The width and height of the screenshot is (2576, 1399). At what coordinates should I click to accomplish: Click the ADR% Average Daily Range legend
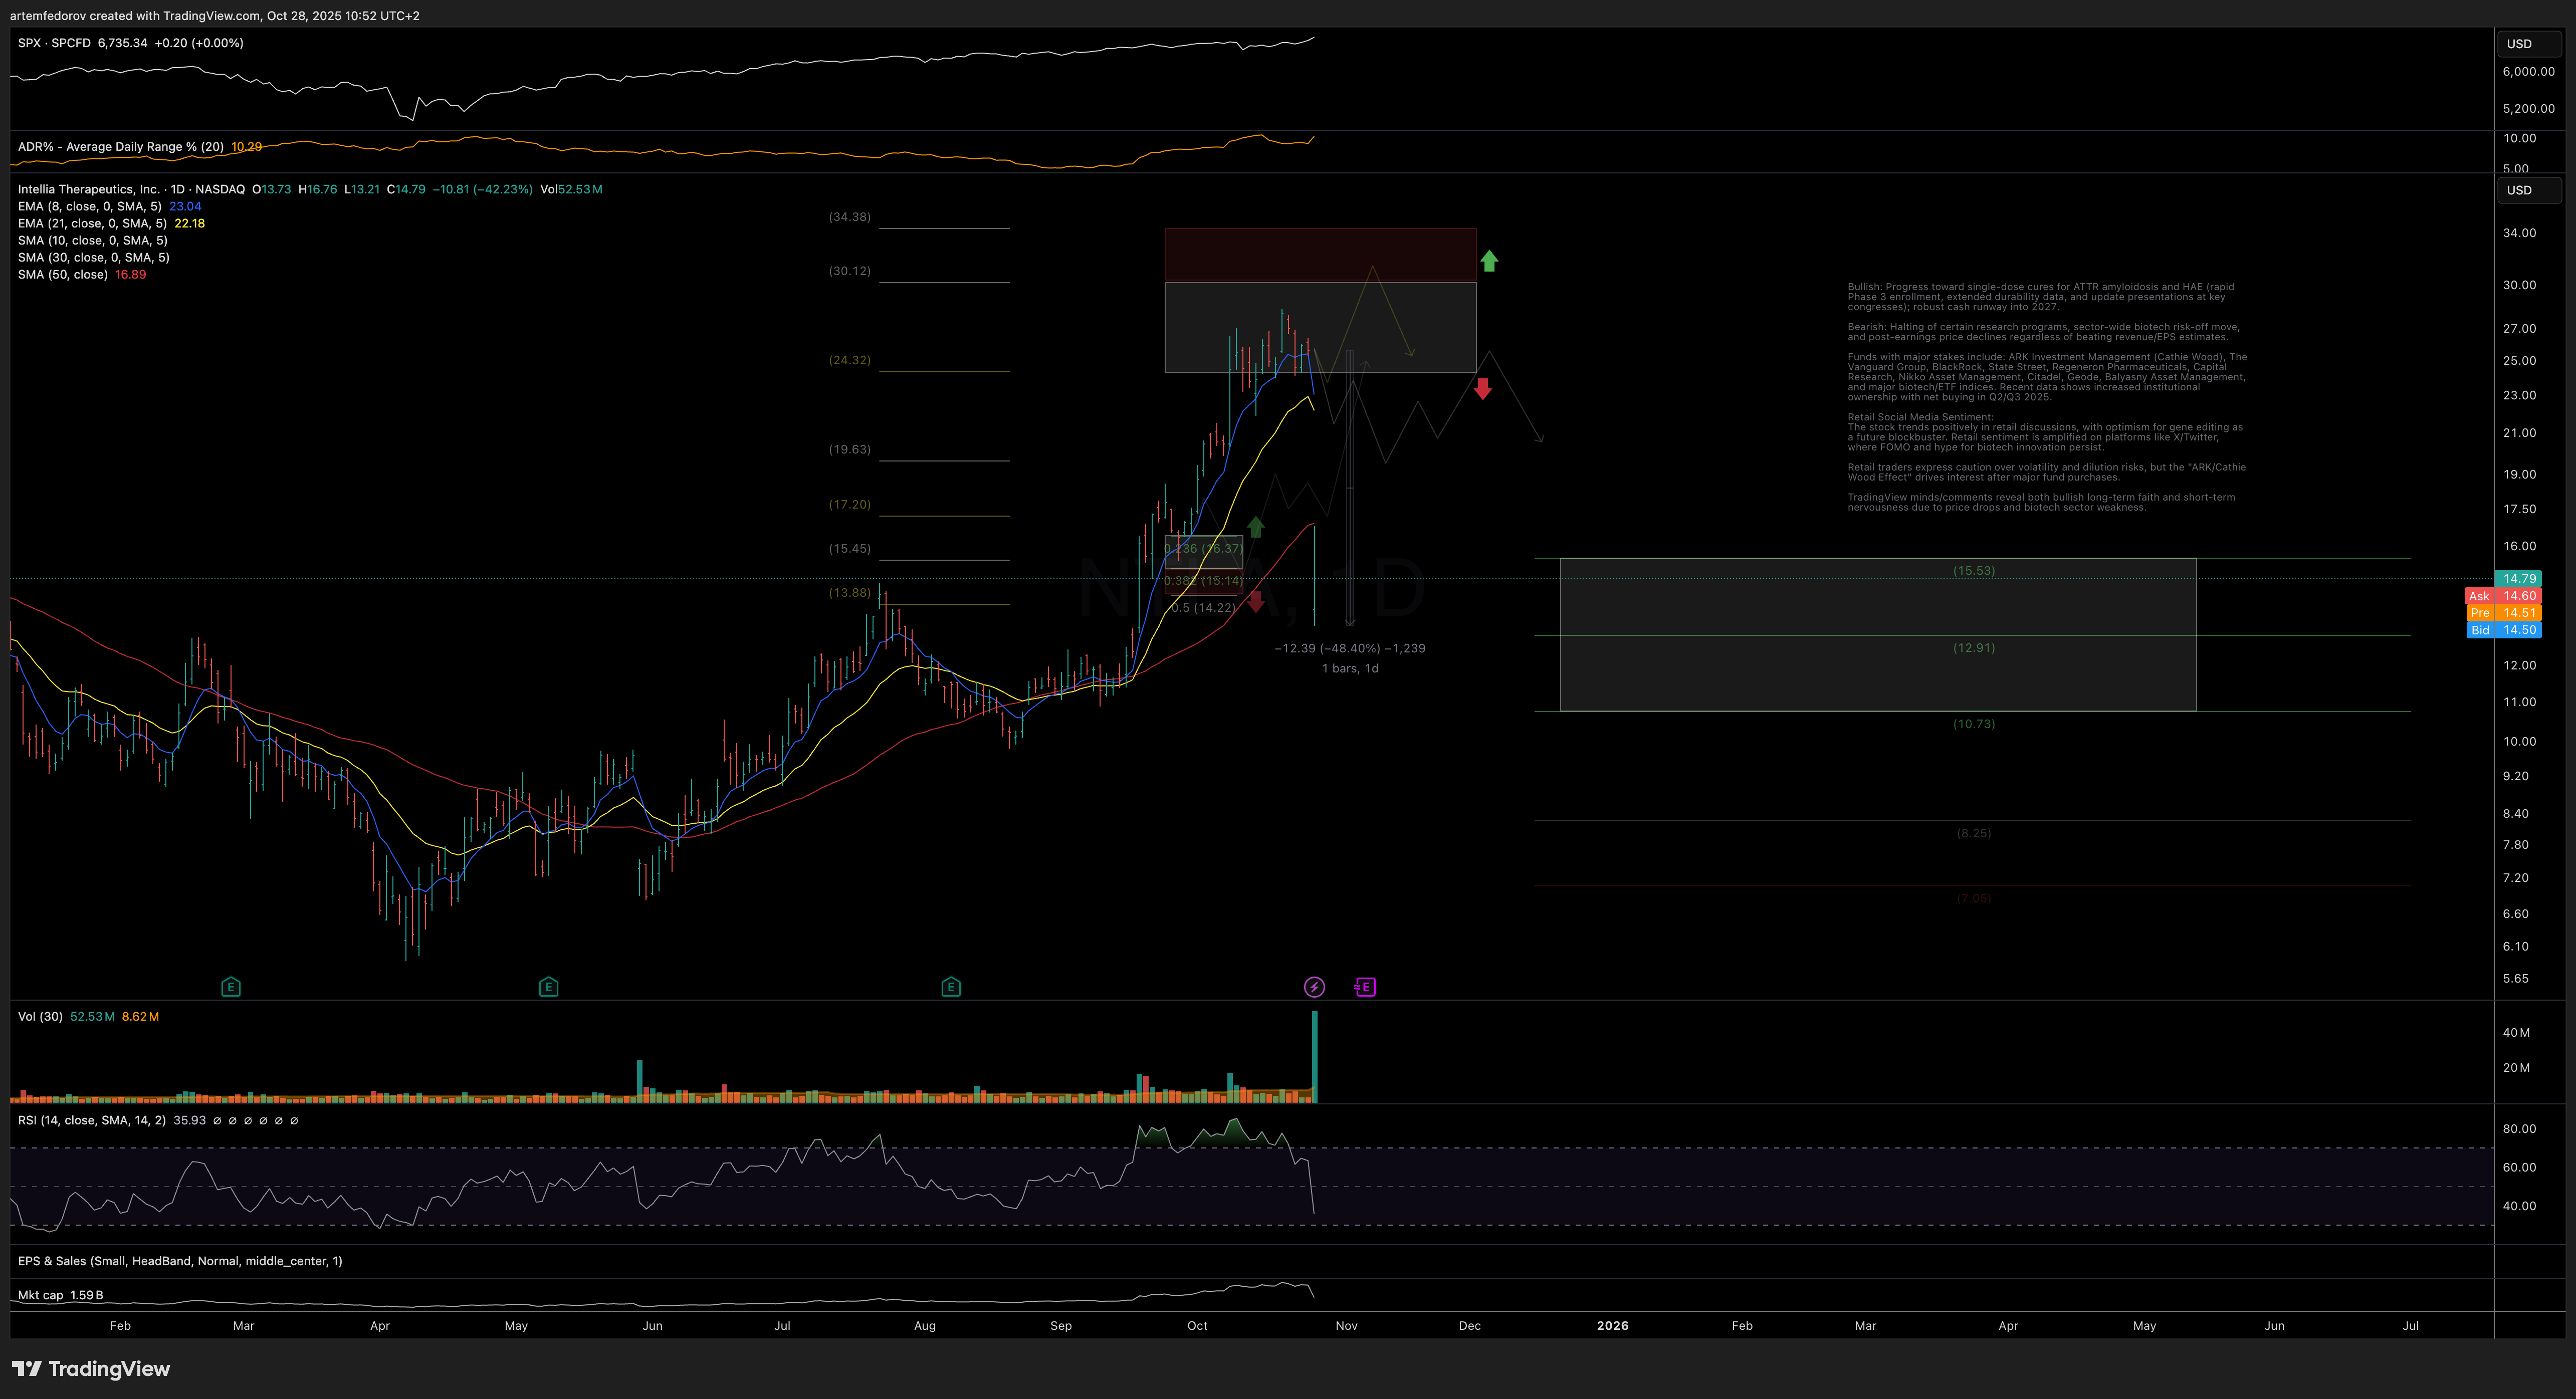tap(121, 147)
